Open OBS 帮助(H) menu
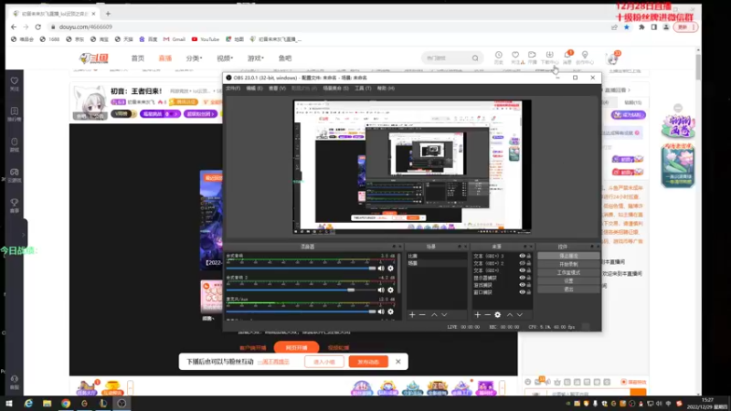 point(386,88)
